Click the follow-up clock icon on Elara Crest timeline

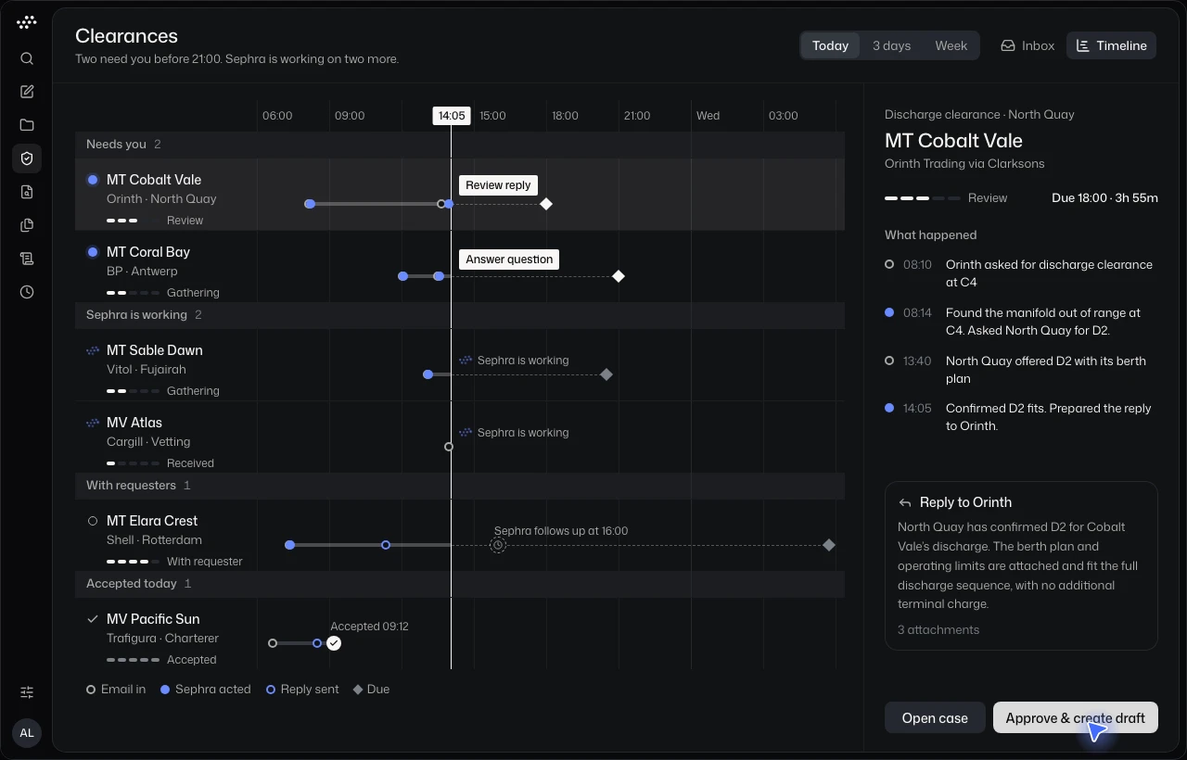tap(498, 545)
